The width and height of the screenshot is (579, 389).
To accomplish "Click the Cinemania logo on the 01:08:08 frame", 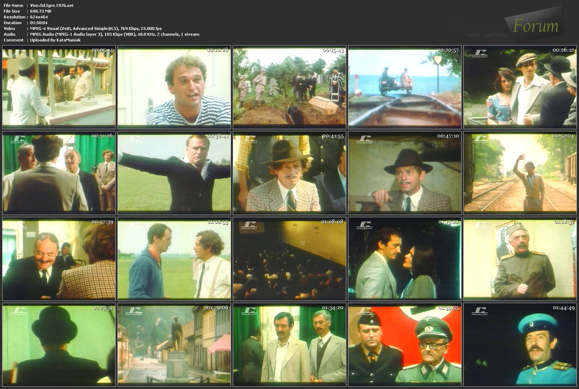I will pos(249,225).
